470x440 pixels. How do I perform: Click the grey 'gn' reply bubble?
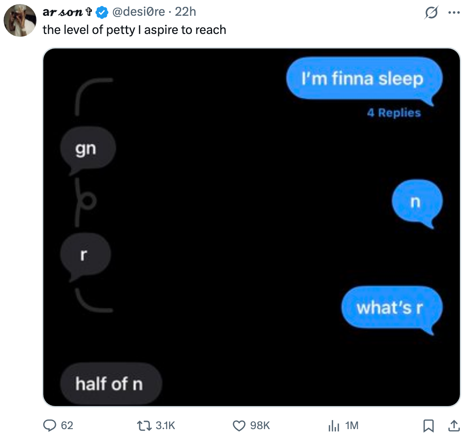(87, 149)
